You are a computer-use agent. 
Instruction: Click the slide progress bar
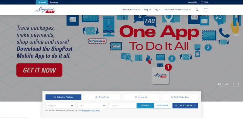point(229,86)
